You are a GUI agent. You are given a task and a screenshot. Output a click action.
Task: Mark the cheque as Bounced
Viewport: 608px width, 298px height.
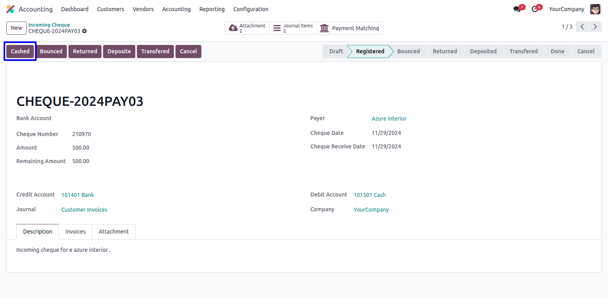tap(51, 51)
